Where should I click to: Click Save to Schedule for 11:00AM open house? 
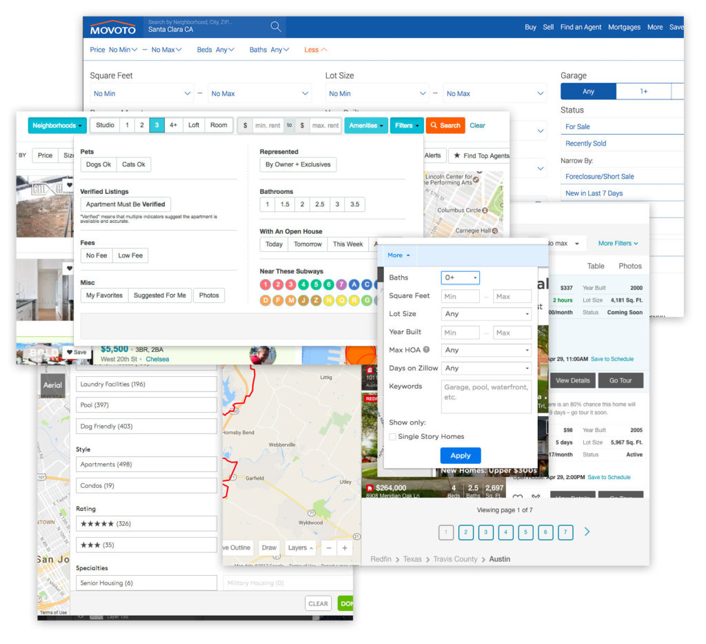tap(612, 359)
